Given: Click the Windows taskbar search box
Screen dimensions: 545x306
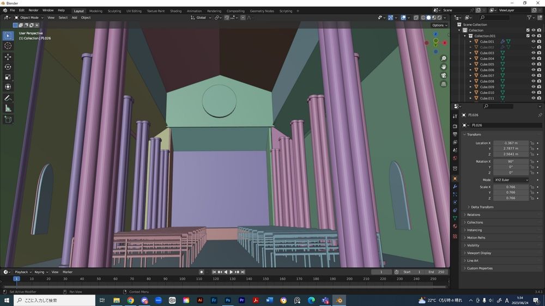Looking at the screenshot, I should point(54,300).
